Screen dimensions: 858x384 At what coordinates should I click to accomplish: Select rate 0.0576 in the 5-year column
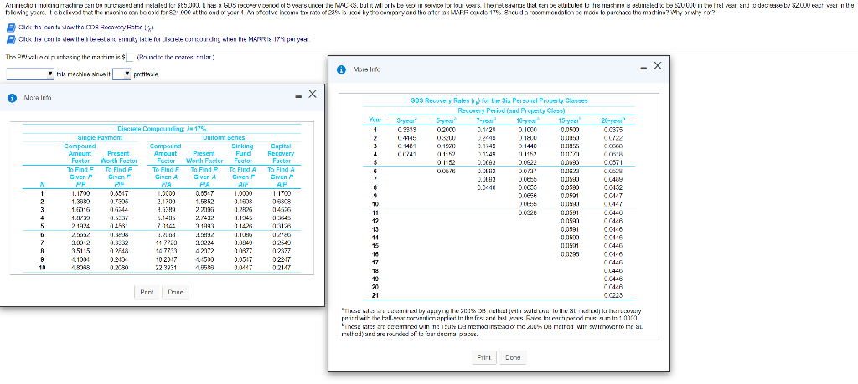pyautogui.click(x=447, y=171)
